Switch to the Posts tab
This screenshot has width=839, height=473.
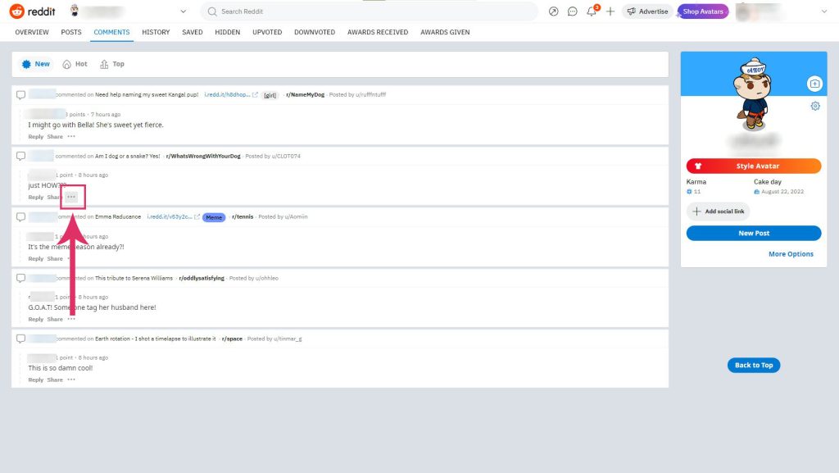click(x=71, y=32)
